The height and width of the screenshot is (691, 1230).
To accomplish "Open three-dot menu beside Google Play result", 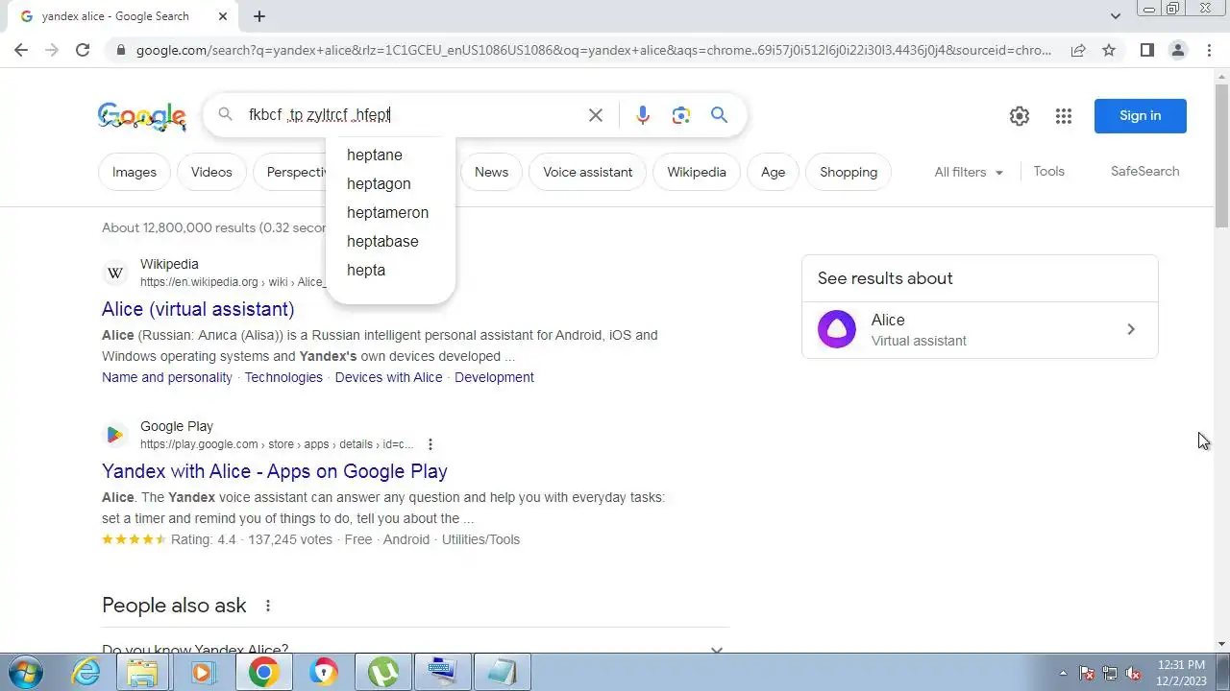I will coord(430,444).
